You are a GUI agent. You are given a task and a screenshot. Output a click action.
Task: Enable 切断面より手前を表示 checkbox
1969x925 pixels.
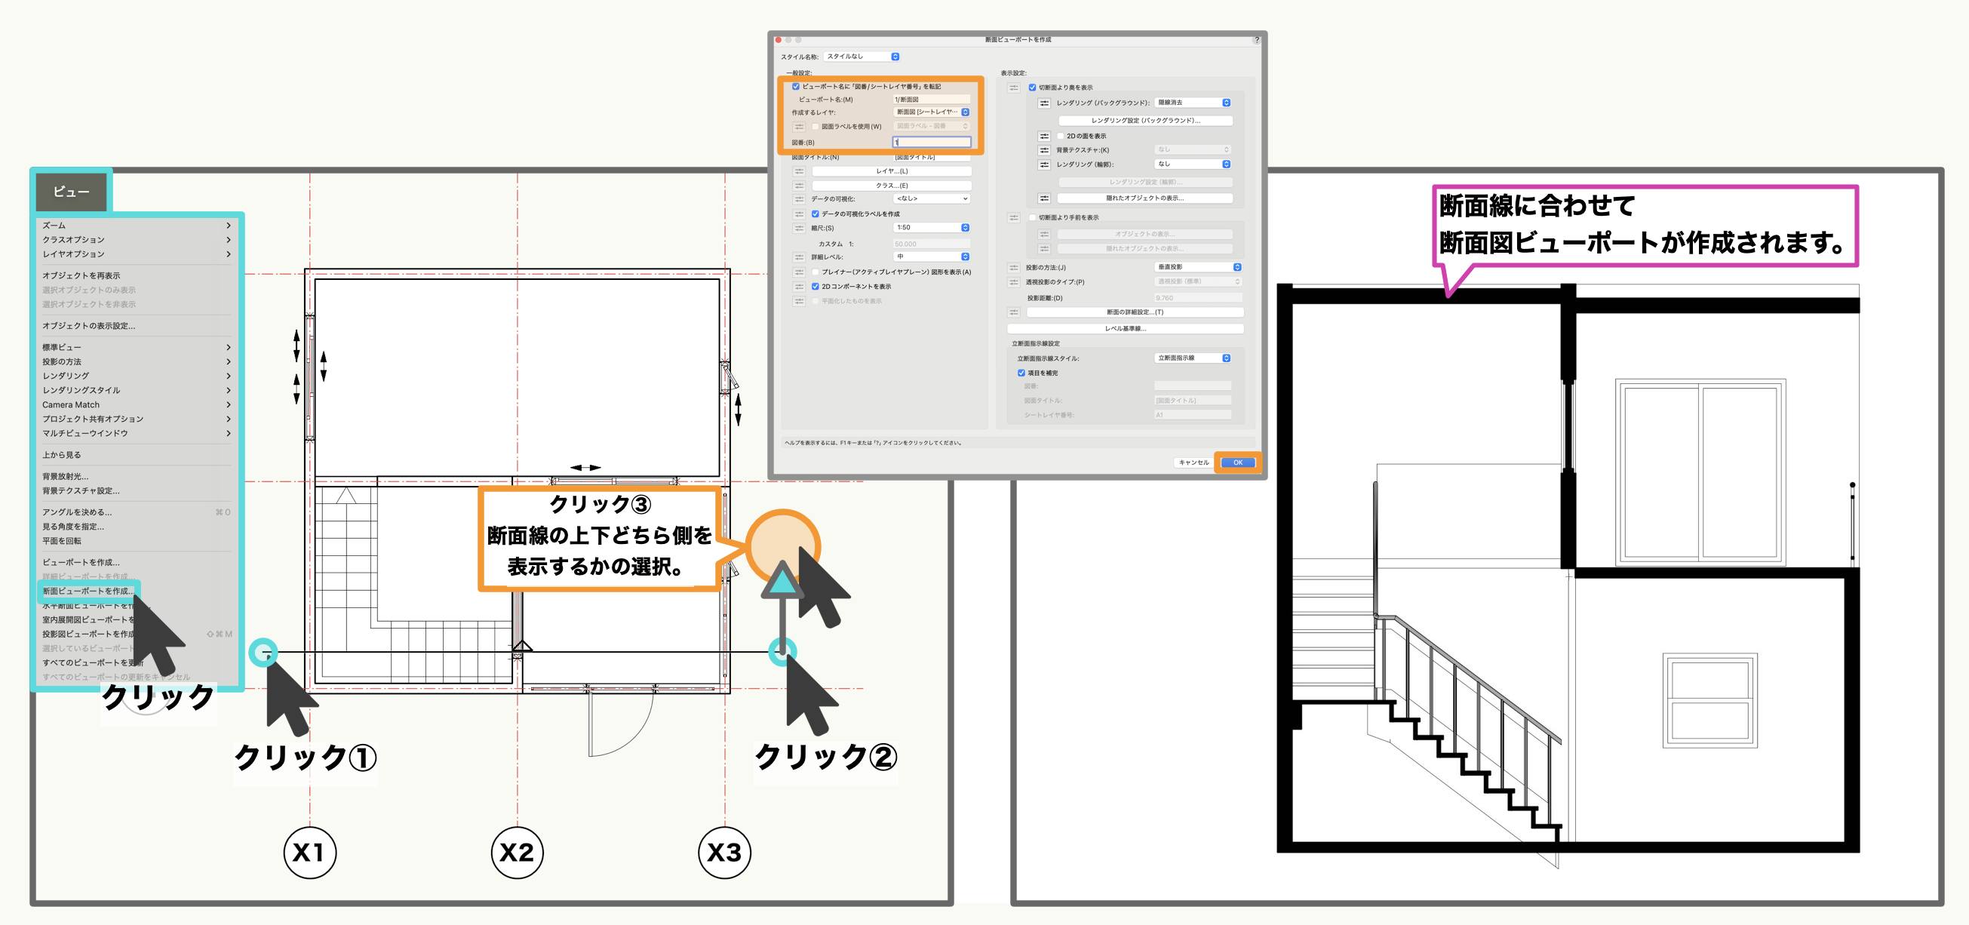[x=1032, y=218]
